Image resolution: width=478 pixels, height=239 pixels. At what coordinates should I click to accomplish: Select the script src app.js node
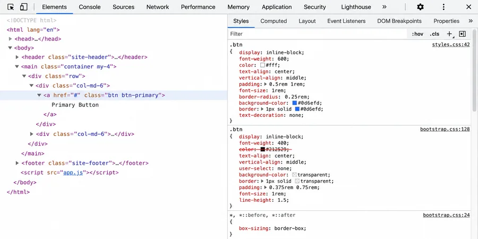coord(70,173)
